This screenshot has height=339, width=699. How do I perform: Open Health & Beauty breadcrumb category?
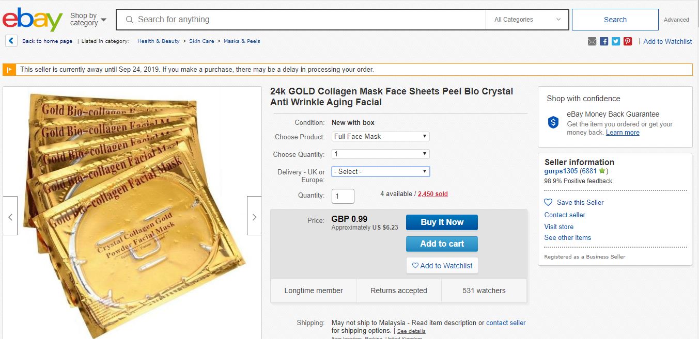point(158,41)
